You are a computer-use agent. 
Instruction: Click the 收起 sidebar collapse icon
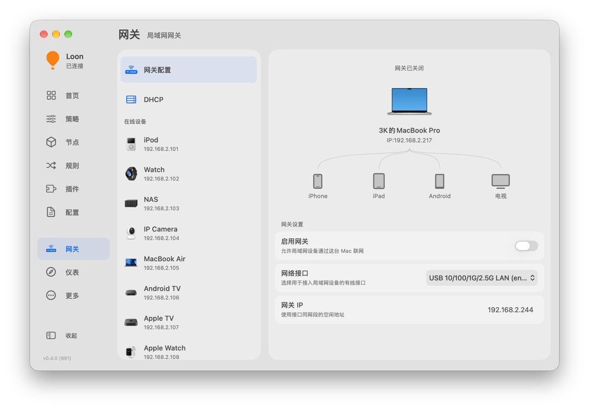tap(51, 335)
